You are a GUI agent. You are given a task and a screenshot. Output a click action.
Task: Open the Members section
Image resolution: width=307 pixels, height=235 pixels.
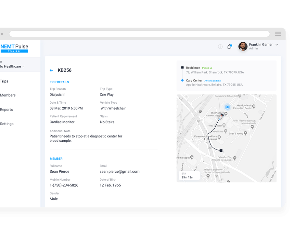[8, 95]
